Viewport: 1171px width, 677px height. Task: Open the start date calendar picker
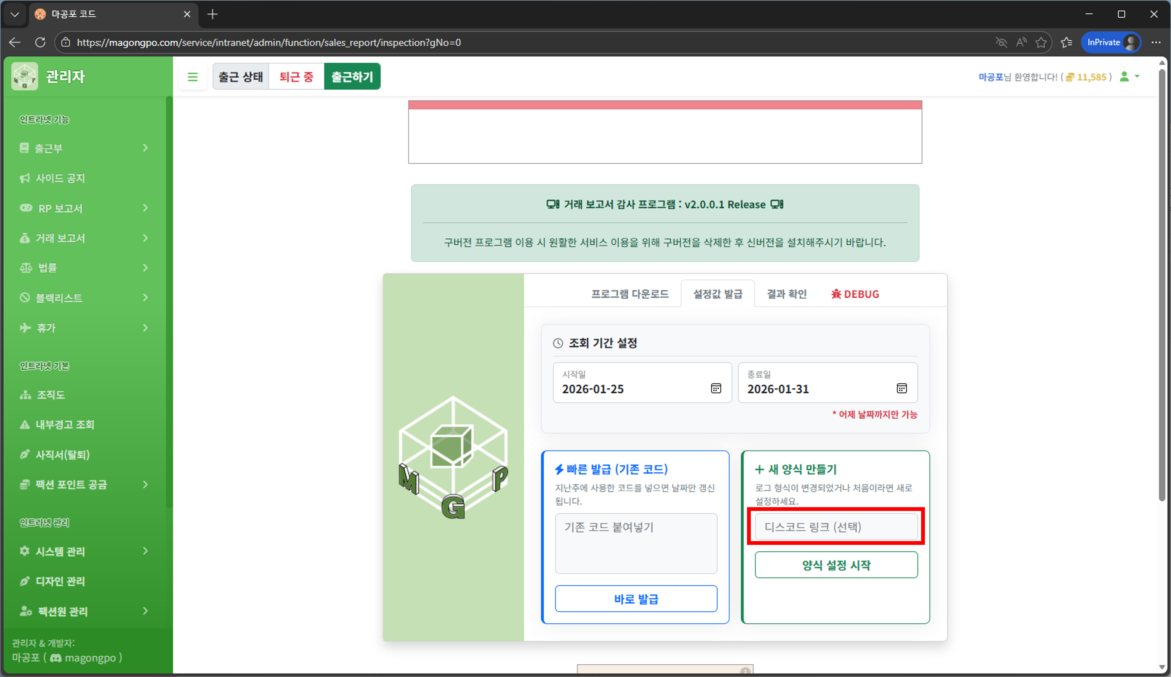tap(716, 389)
